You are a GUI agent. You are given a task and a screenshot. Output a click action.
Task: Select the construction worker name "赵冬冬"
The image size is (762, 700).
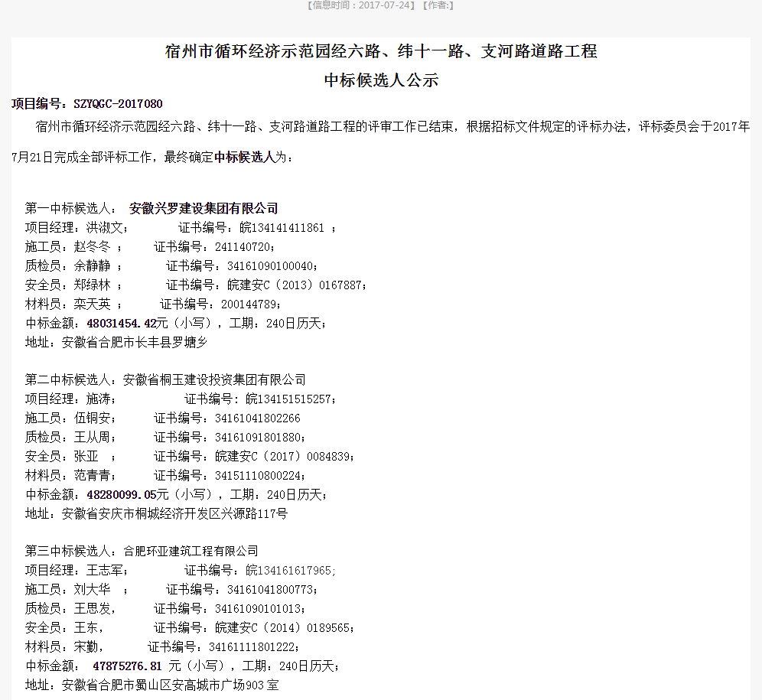(93, 247)
